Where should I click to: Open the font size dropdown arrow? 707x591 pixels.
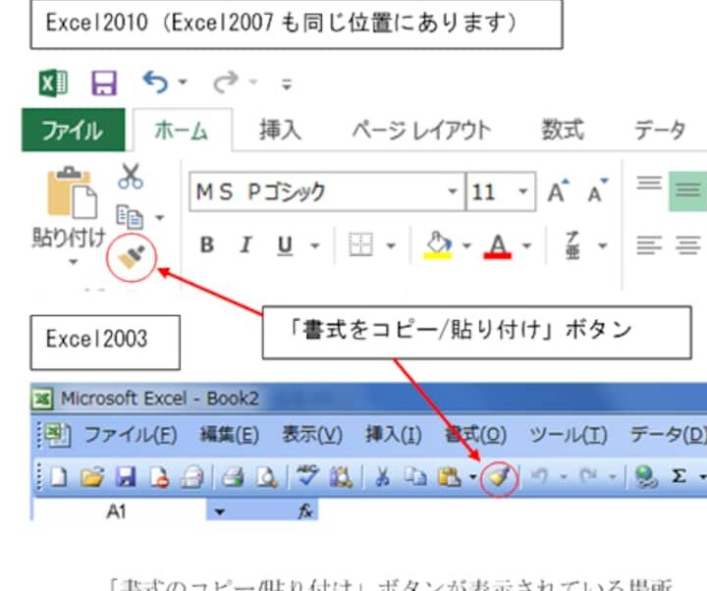pyautogui.click(x=523, y=191)
